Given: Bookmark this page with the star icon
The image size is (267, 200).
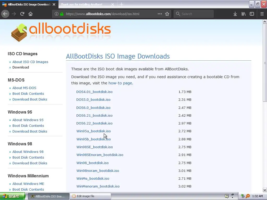Looking at the screenshot, I should (167, 14).
